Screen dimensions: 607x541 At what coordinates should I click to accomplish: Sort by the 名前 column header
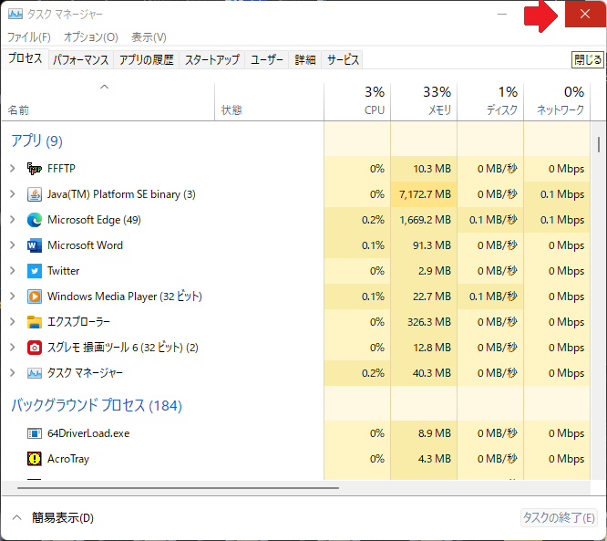[108, 101]
